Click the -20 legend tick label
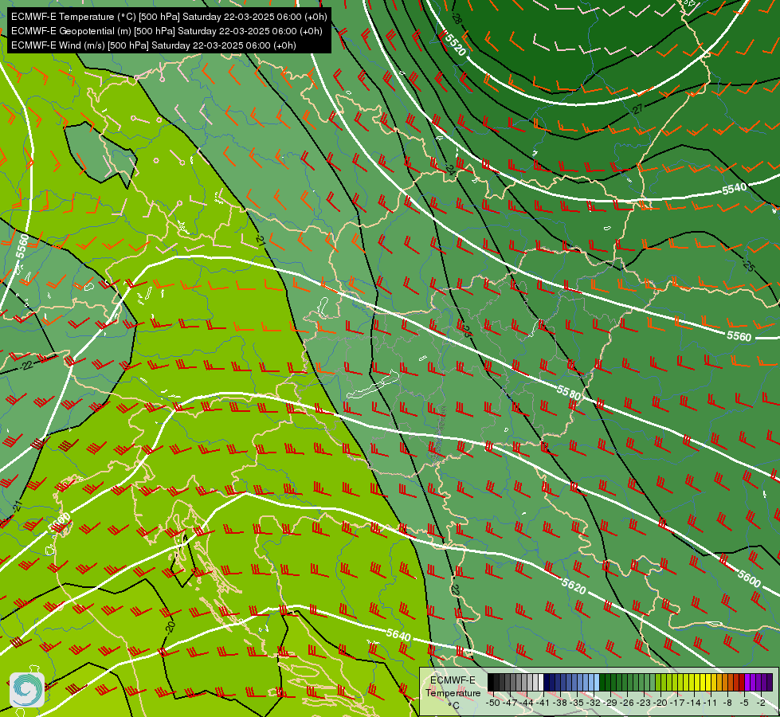 coord(662,703)
